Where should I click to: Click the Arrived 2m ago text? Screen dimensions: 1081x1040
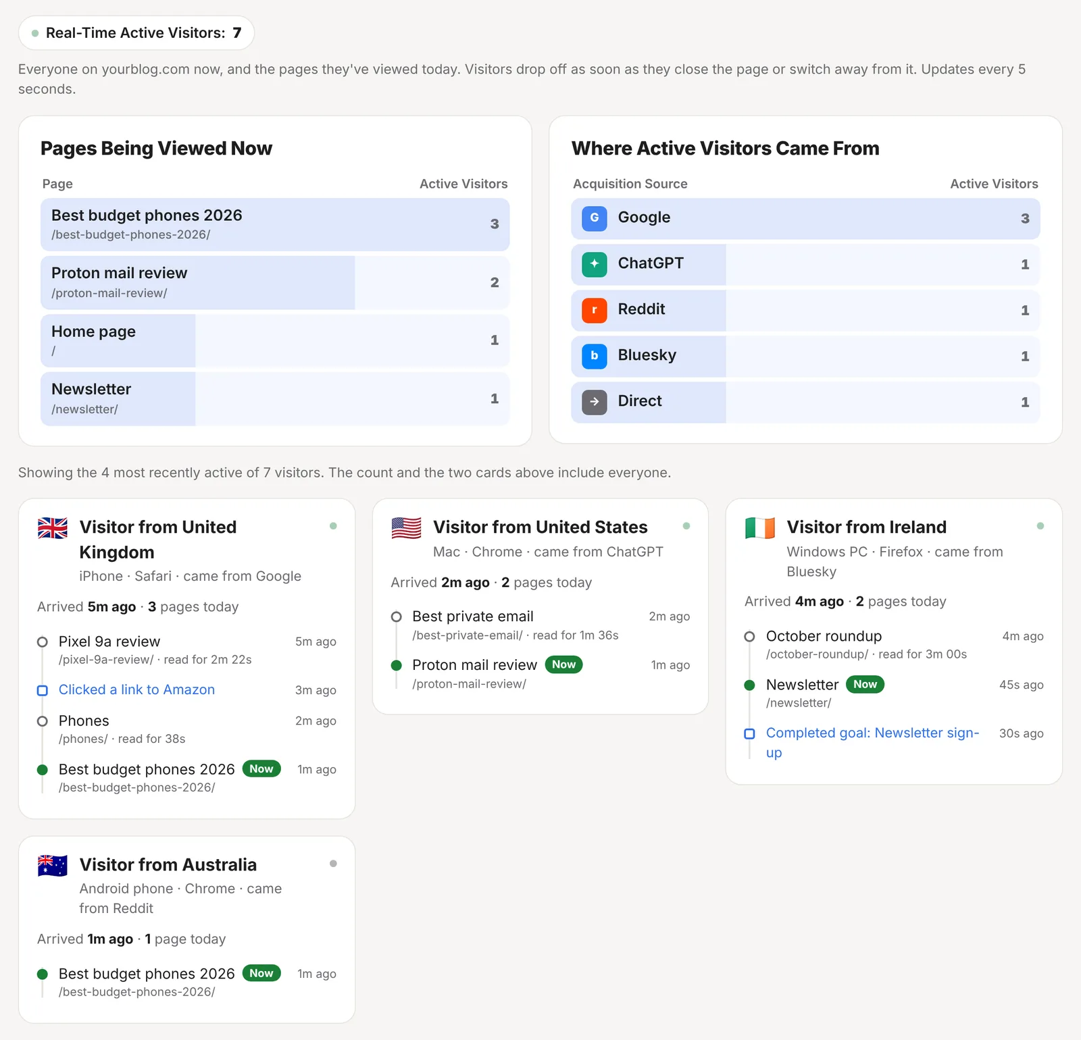(440, 582)
